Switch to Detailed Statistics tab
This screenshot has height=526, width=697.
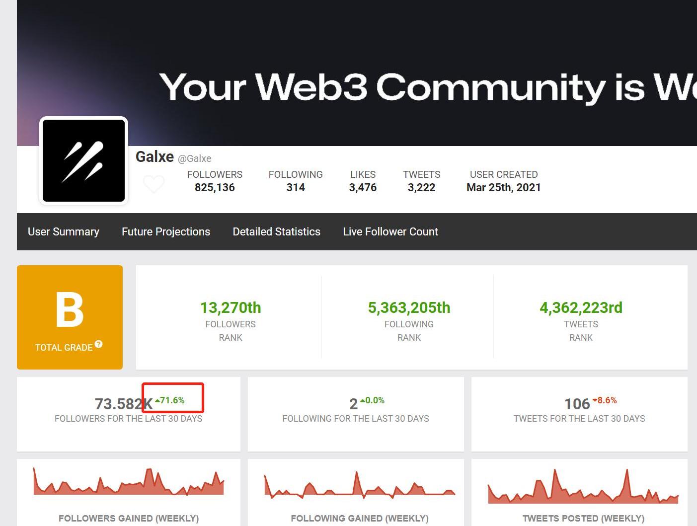click(x=277, y=231)
